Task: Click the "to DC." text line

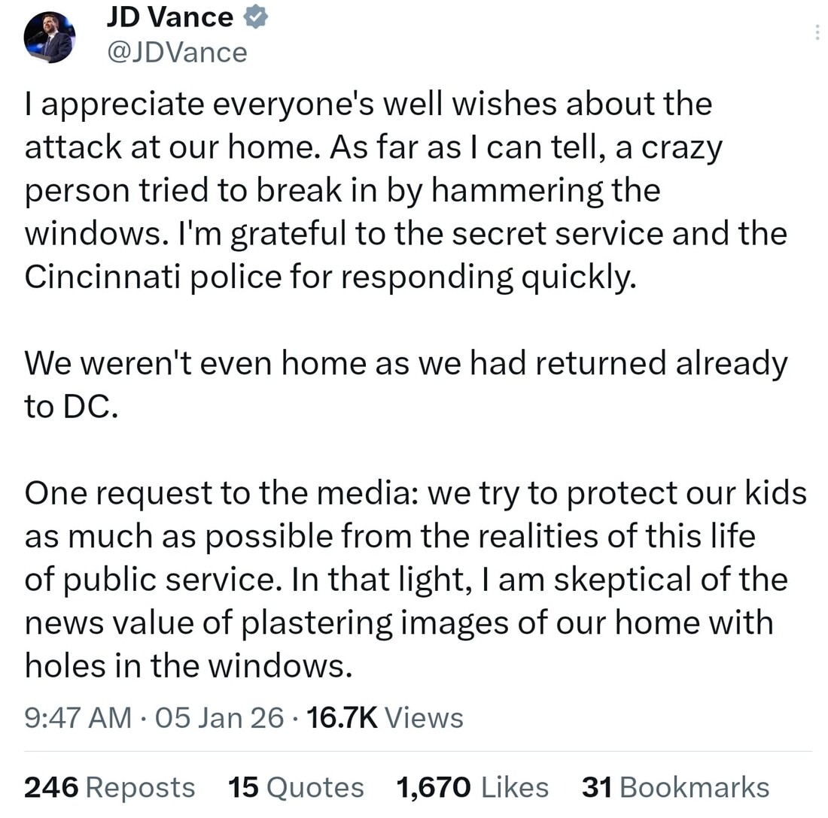Action: 72,407
